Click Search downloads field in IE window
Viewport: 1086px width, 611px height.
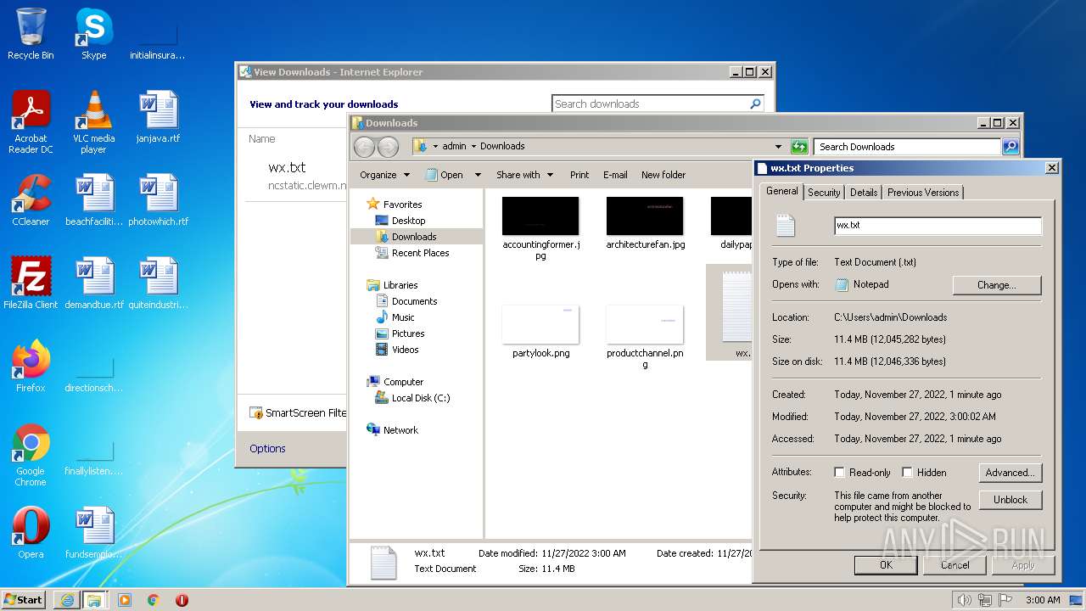650,104
